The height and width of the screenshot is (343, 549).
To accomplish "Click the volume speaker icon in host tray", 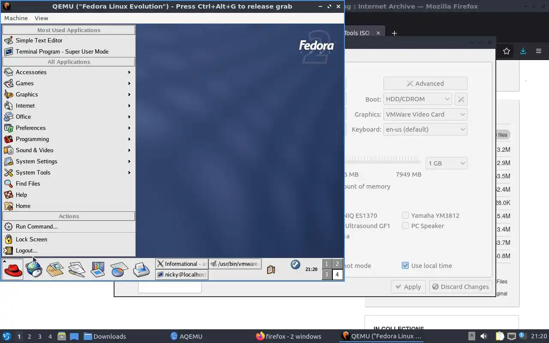I will 484,336.
